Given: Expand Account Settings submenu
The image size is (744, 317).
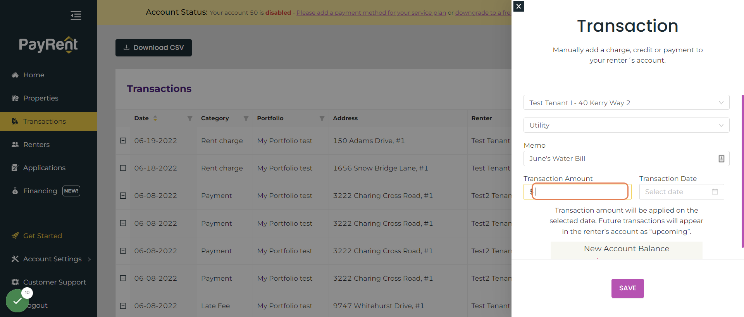Looking at the screenshot, I should (52, 259).
